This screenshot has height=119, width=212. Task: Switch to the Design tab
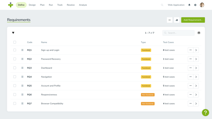(x=32, y=5)
